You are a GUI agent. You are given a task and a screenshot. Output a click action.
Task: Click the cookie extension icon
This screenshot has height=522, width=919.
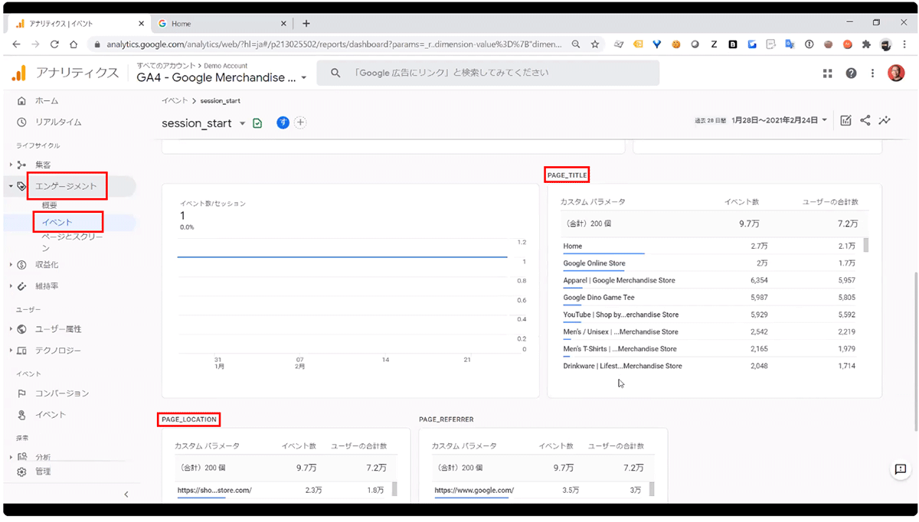pyautogui.click(x=676, y=44)
